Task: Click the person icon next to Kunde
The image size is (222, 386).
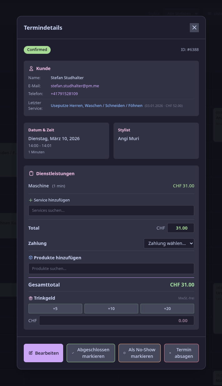Action: coord(31,69)
